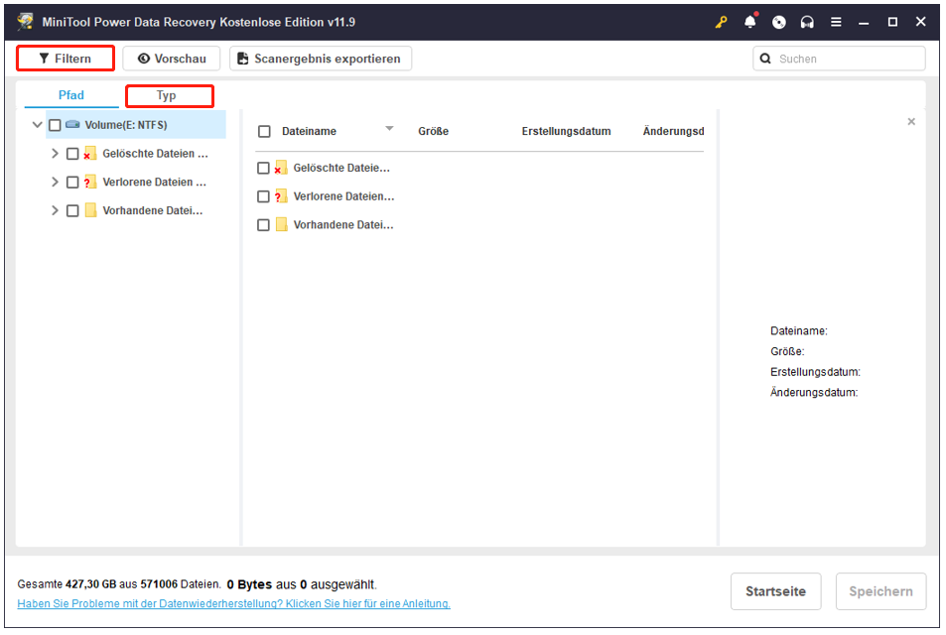Click the key registration icon
This screenshot has width=946, height=635.
[x=721, y=22]
